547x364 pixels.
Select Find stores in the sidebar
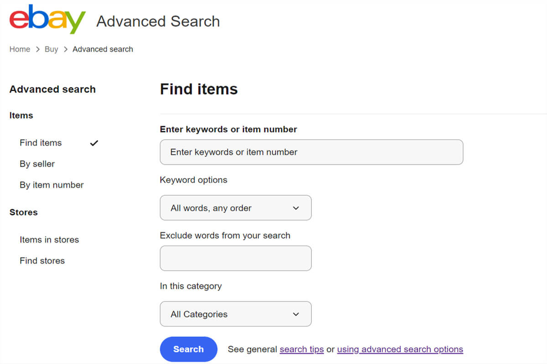[42, 261]
